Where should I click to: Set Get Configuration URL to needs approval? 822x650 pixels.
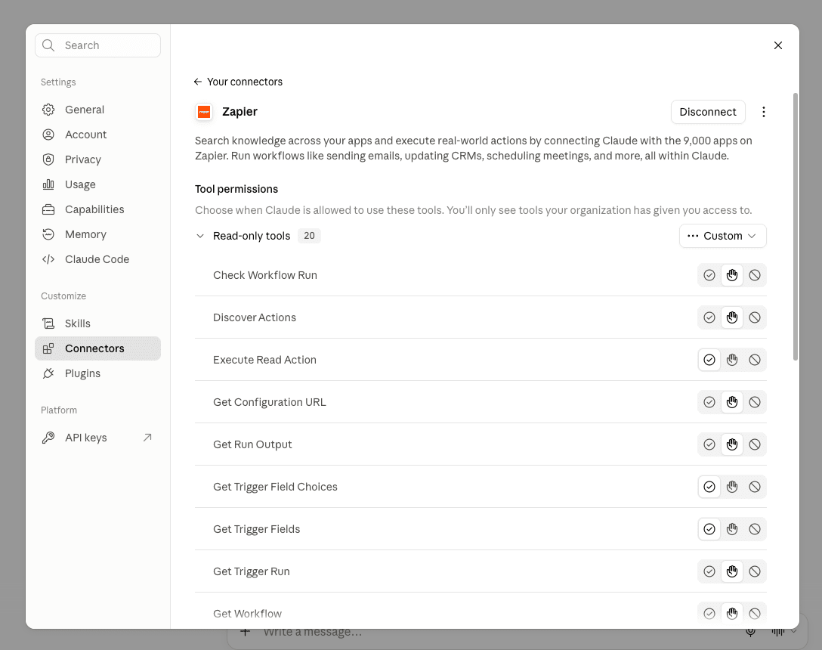tap(732, 402)
